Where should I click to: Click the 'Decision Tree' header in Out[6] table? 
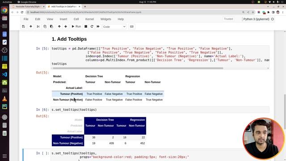(105, 120)
